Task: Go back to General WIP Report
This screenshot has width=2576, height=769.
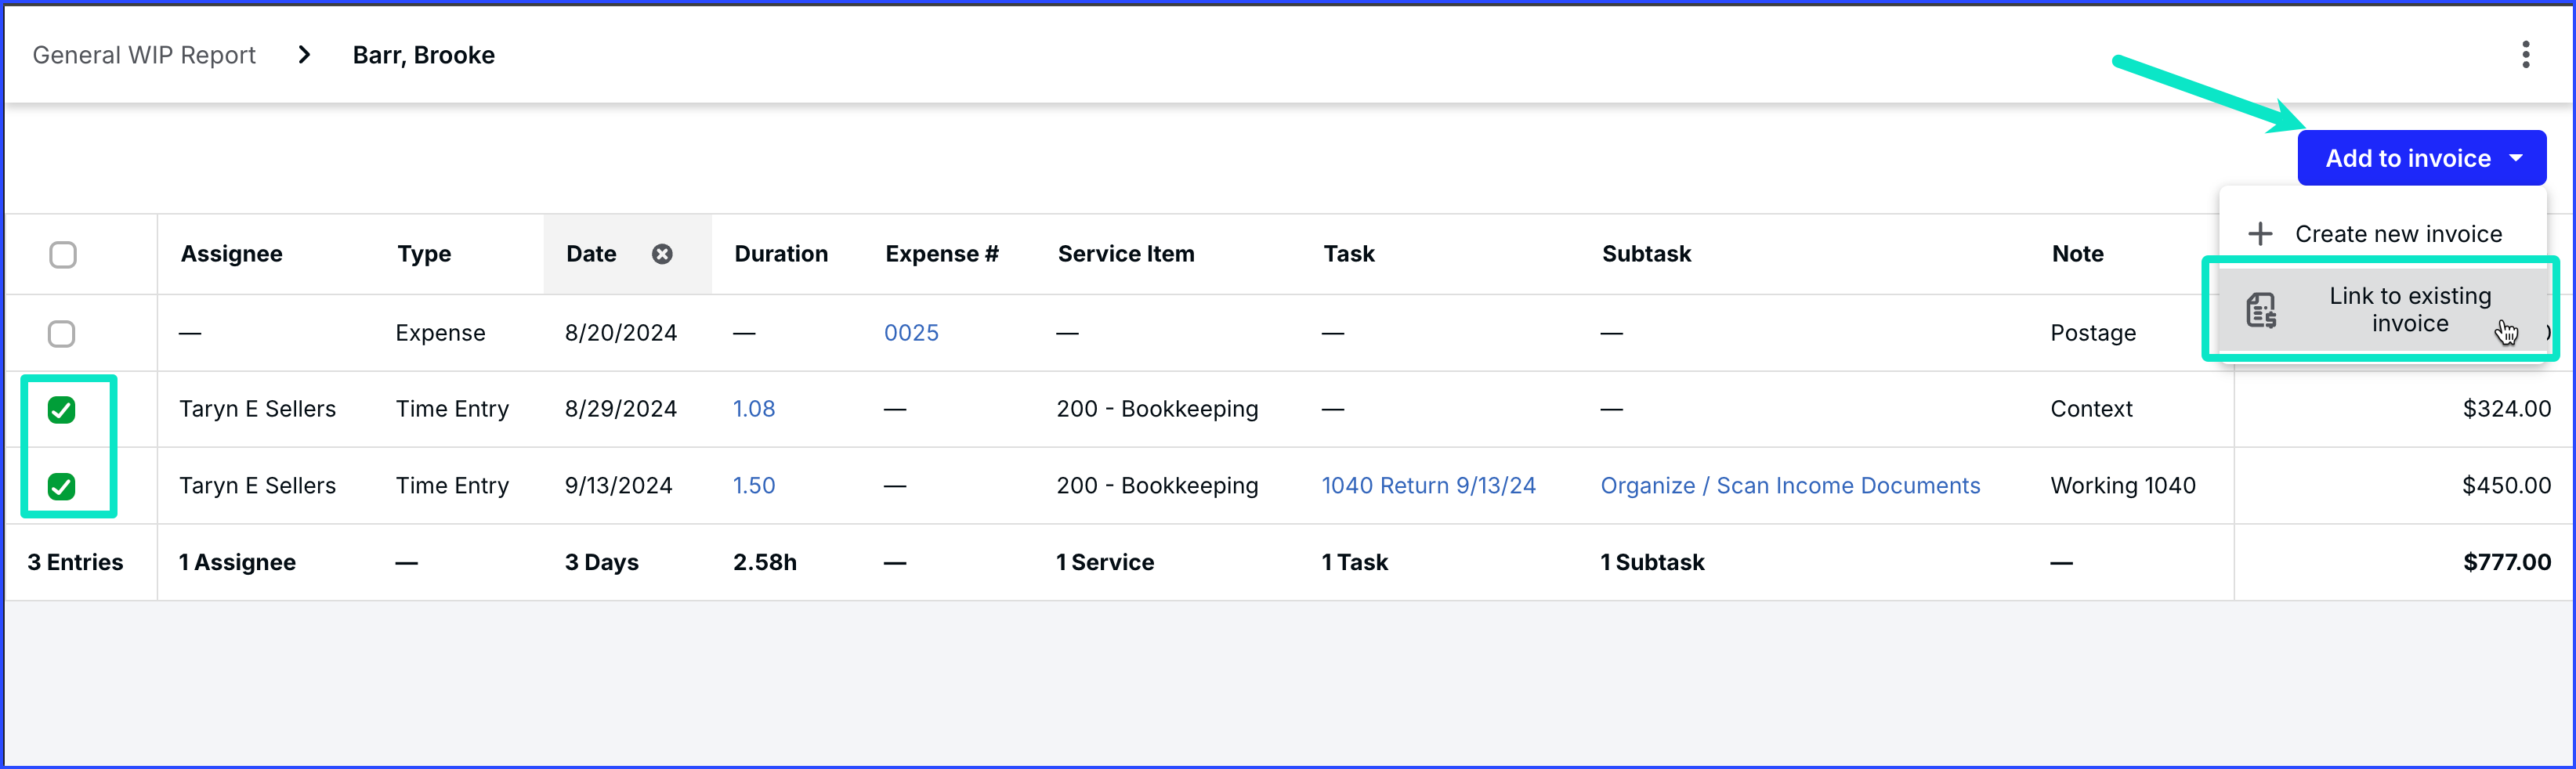Action: (144, 55)
